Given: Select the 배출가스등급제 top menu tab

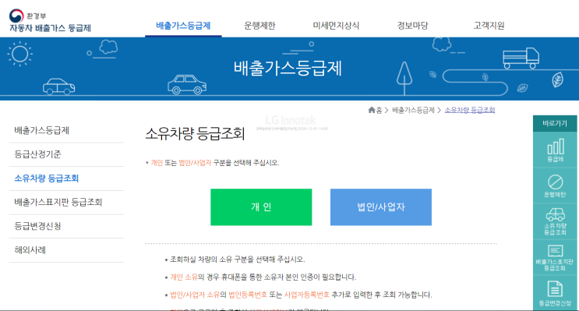Looking at the screenshot, I should [x=183, y=26].
